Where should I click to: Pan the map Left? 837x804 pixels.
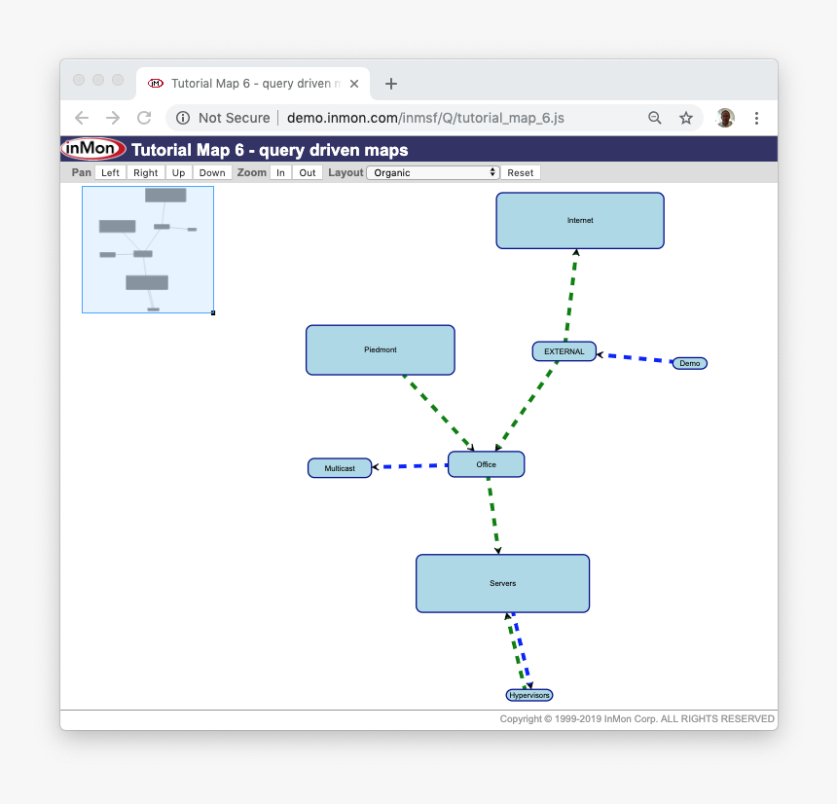point(110,172)
